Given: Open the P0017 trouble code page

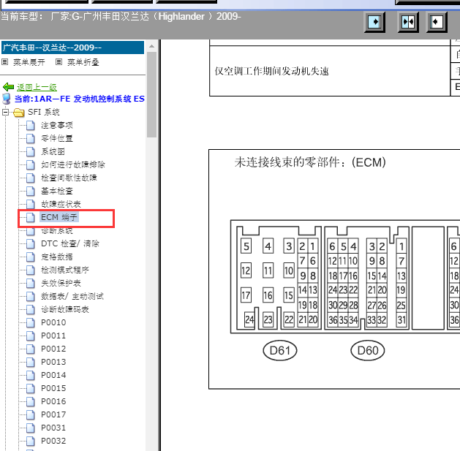Looking at the screenshot, I should (x=53, y=414).
